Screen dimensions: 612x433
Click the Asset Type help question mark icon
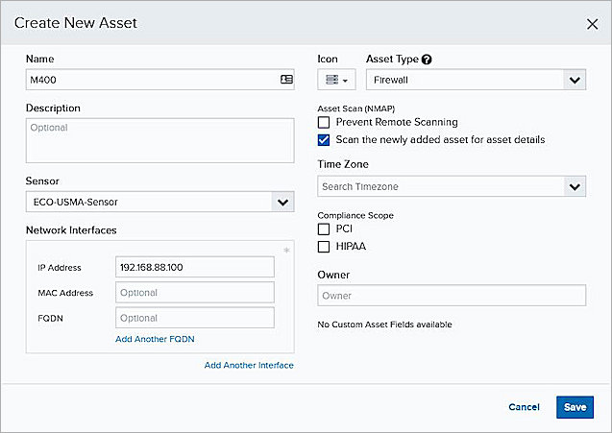pos(427,60)
